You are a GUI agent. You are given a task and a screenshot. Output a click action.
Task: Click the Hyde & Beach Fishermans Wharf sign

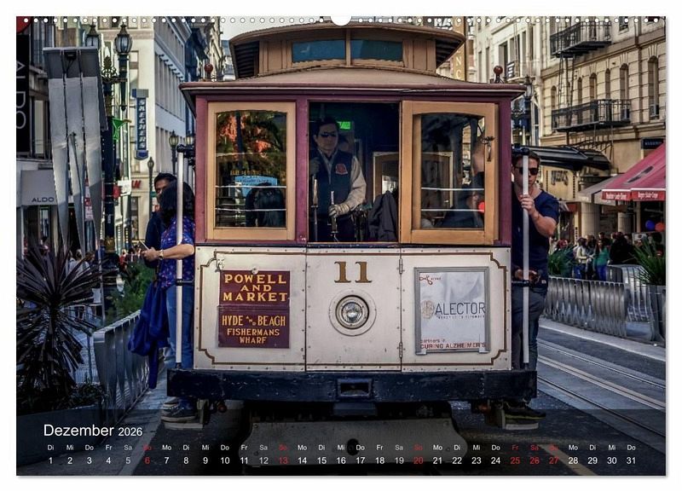[253, 327]
